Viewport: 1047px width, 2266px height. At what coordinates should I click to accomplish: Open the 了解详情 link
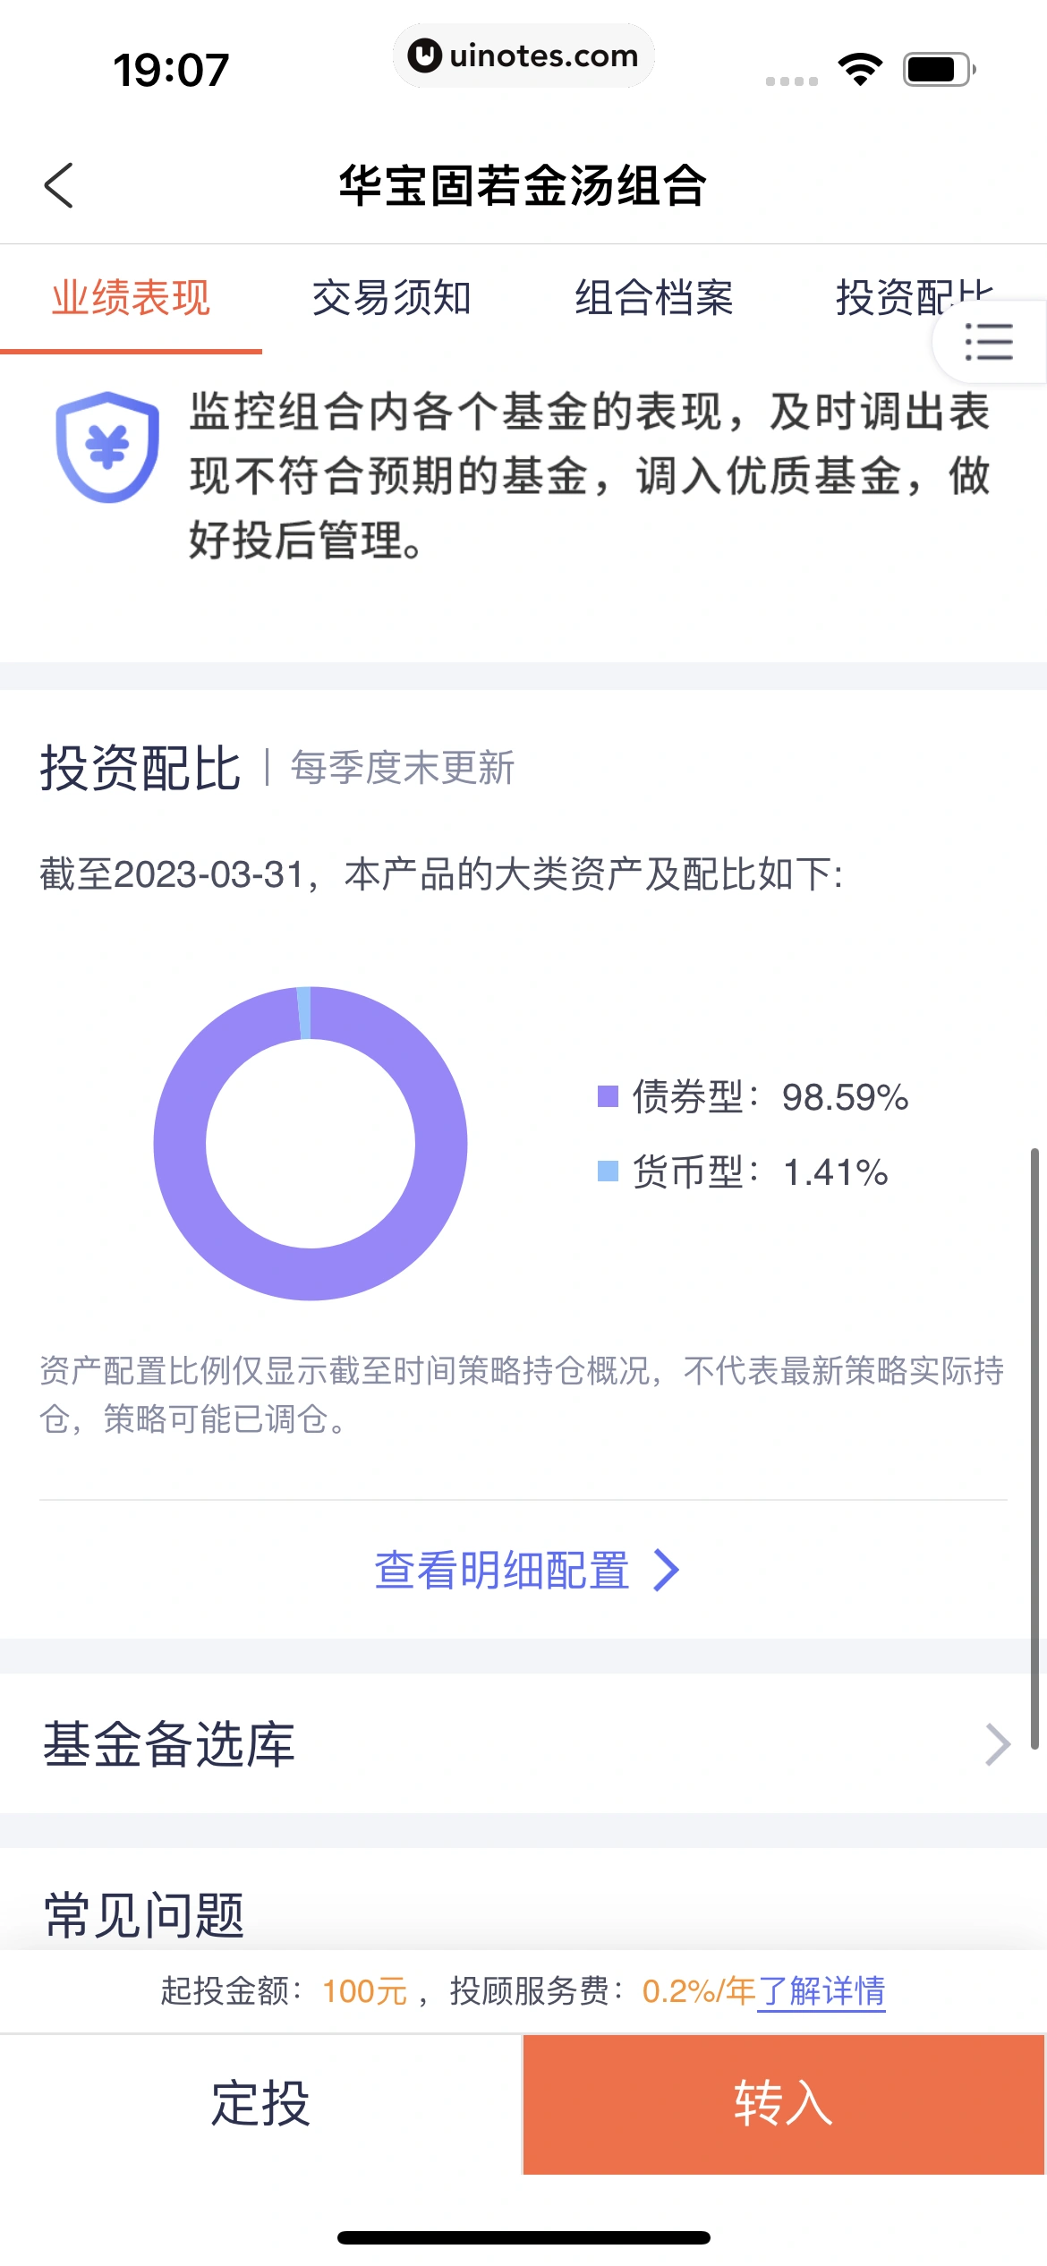[821, 1991]
